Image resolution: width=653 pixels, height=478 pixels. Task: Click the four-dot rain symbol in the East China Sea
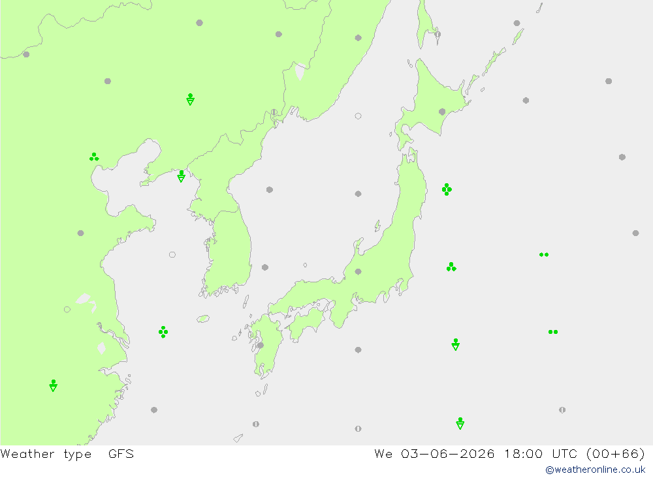click(163, 332)
